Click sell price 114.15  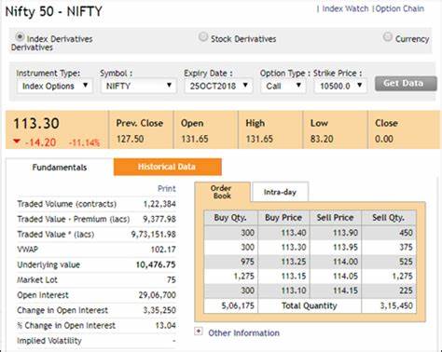[x=345, y=291]
